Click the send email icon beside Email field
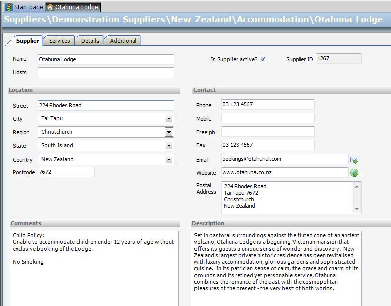 354,160
